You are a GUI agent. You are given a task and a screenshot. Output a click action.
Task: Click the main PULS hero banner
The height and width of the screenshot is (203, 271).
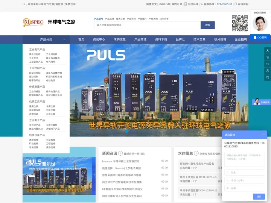159,90
